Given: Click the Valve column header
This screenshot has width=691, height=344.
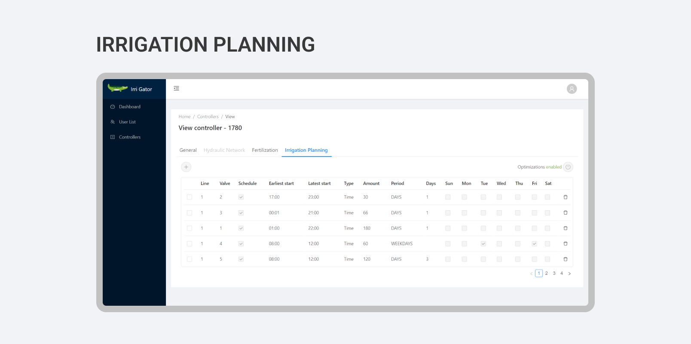Looking at the screenshot, I should [x=225, y=183].
